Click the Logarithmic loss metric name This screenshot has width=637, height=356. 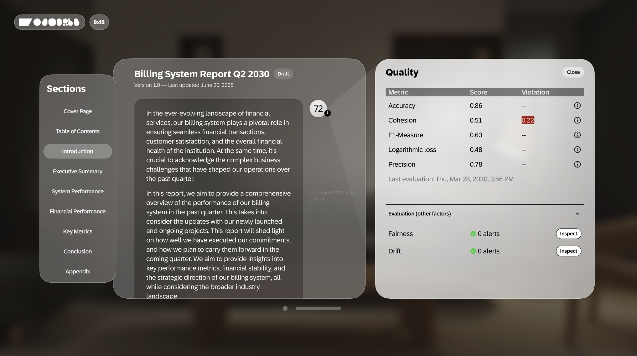tap(412, 150)
